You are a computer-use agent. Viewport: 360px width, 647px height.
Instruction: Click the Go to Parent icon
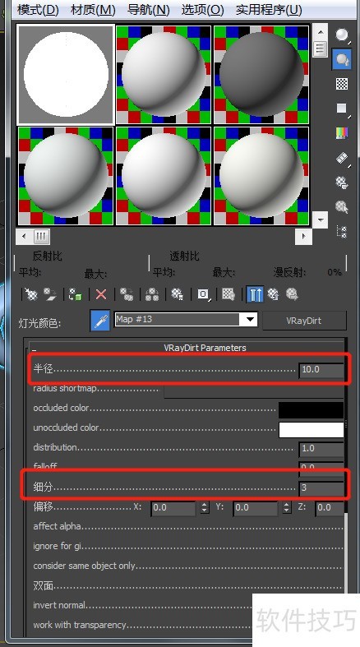click(274, 294)
